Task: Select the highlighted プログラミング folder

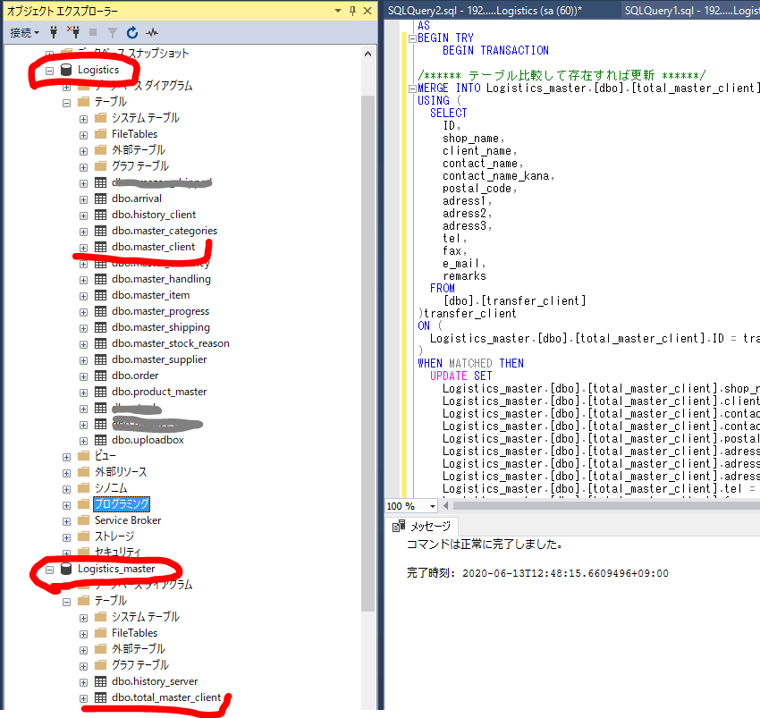Action: tap(122, 503)
